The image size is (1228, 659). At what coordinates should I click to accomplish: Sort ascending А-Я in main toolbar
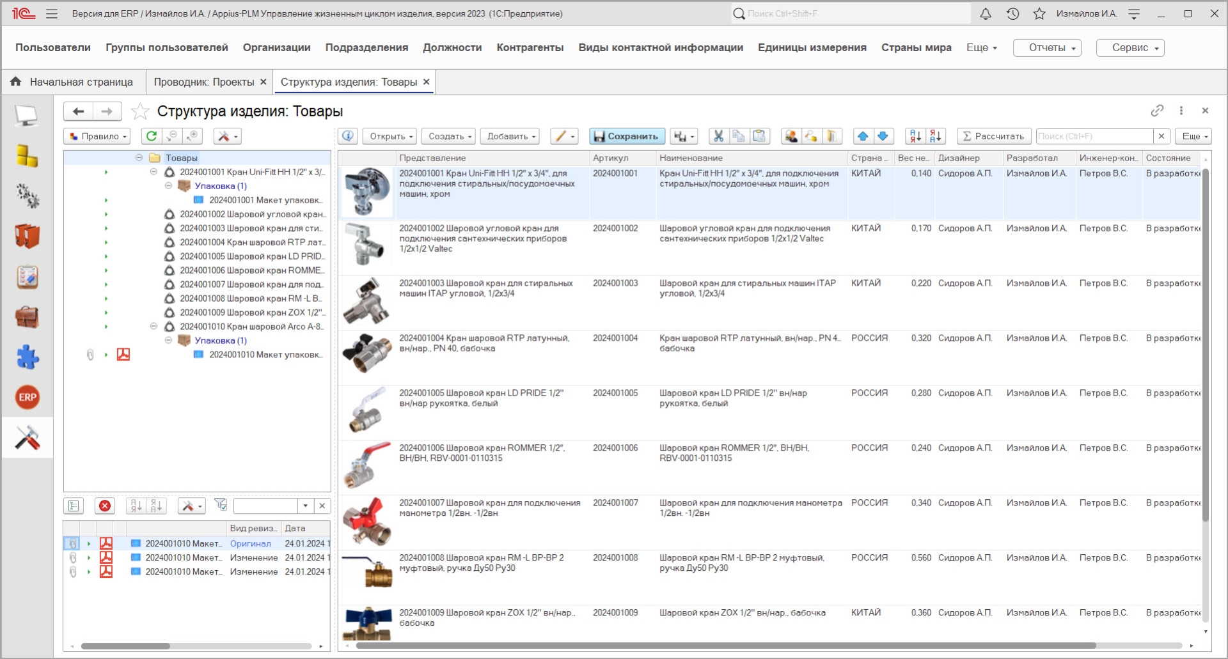click(x=915, y=136)
